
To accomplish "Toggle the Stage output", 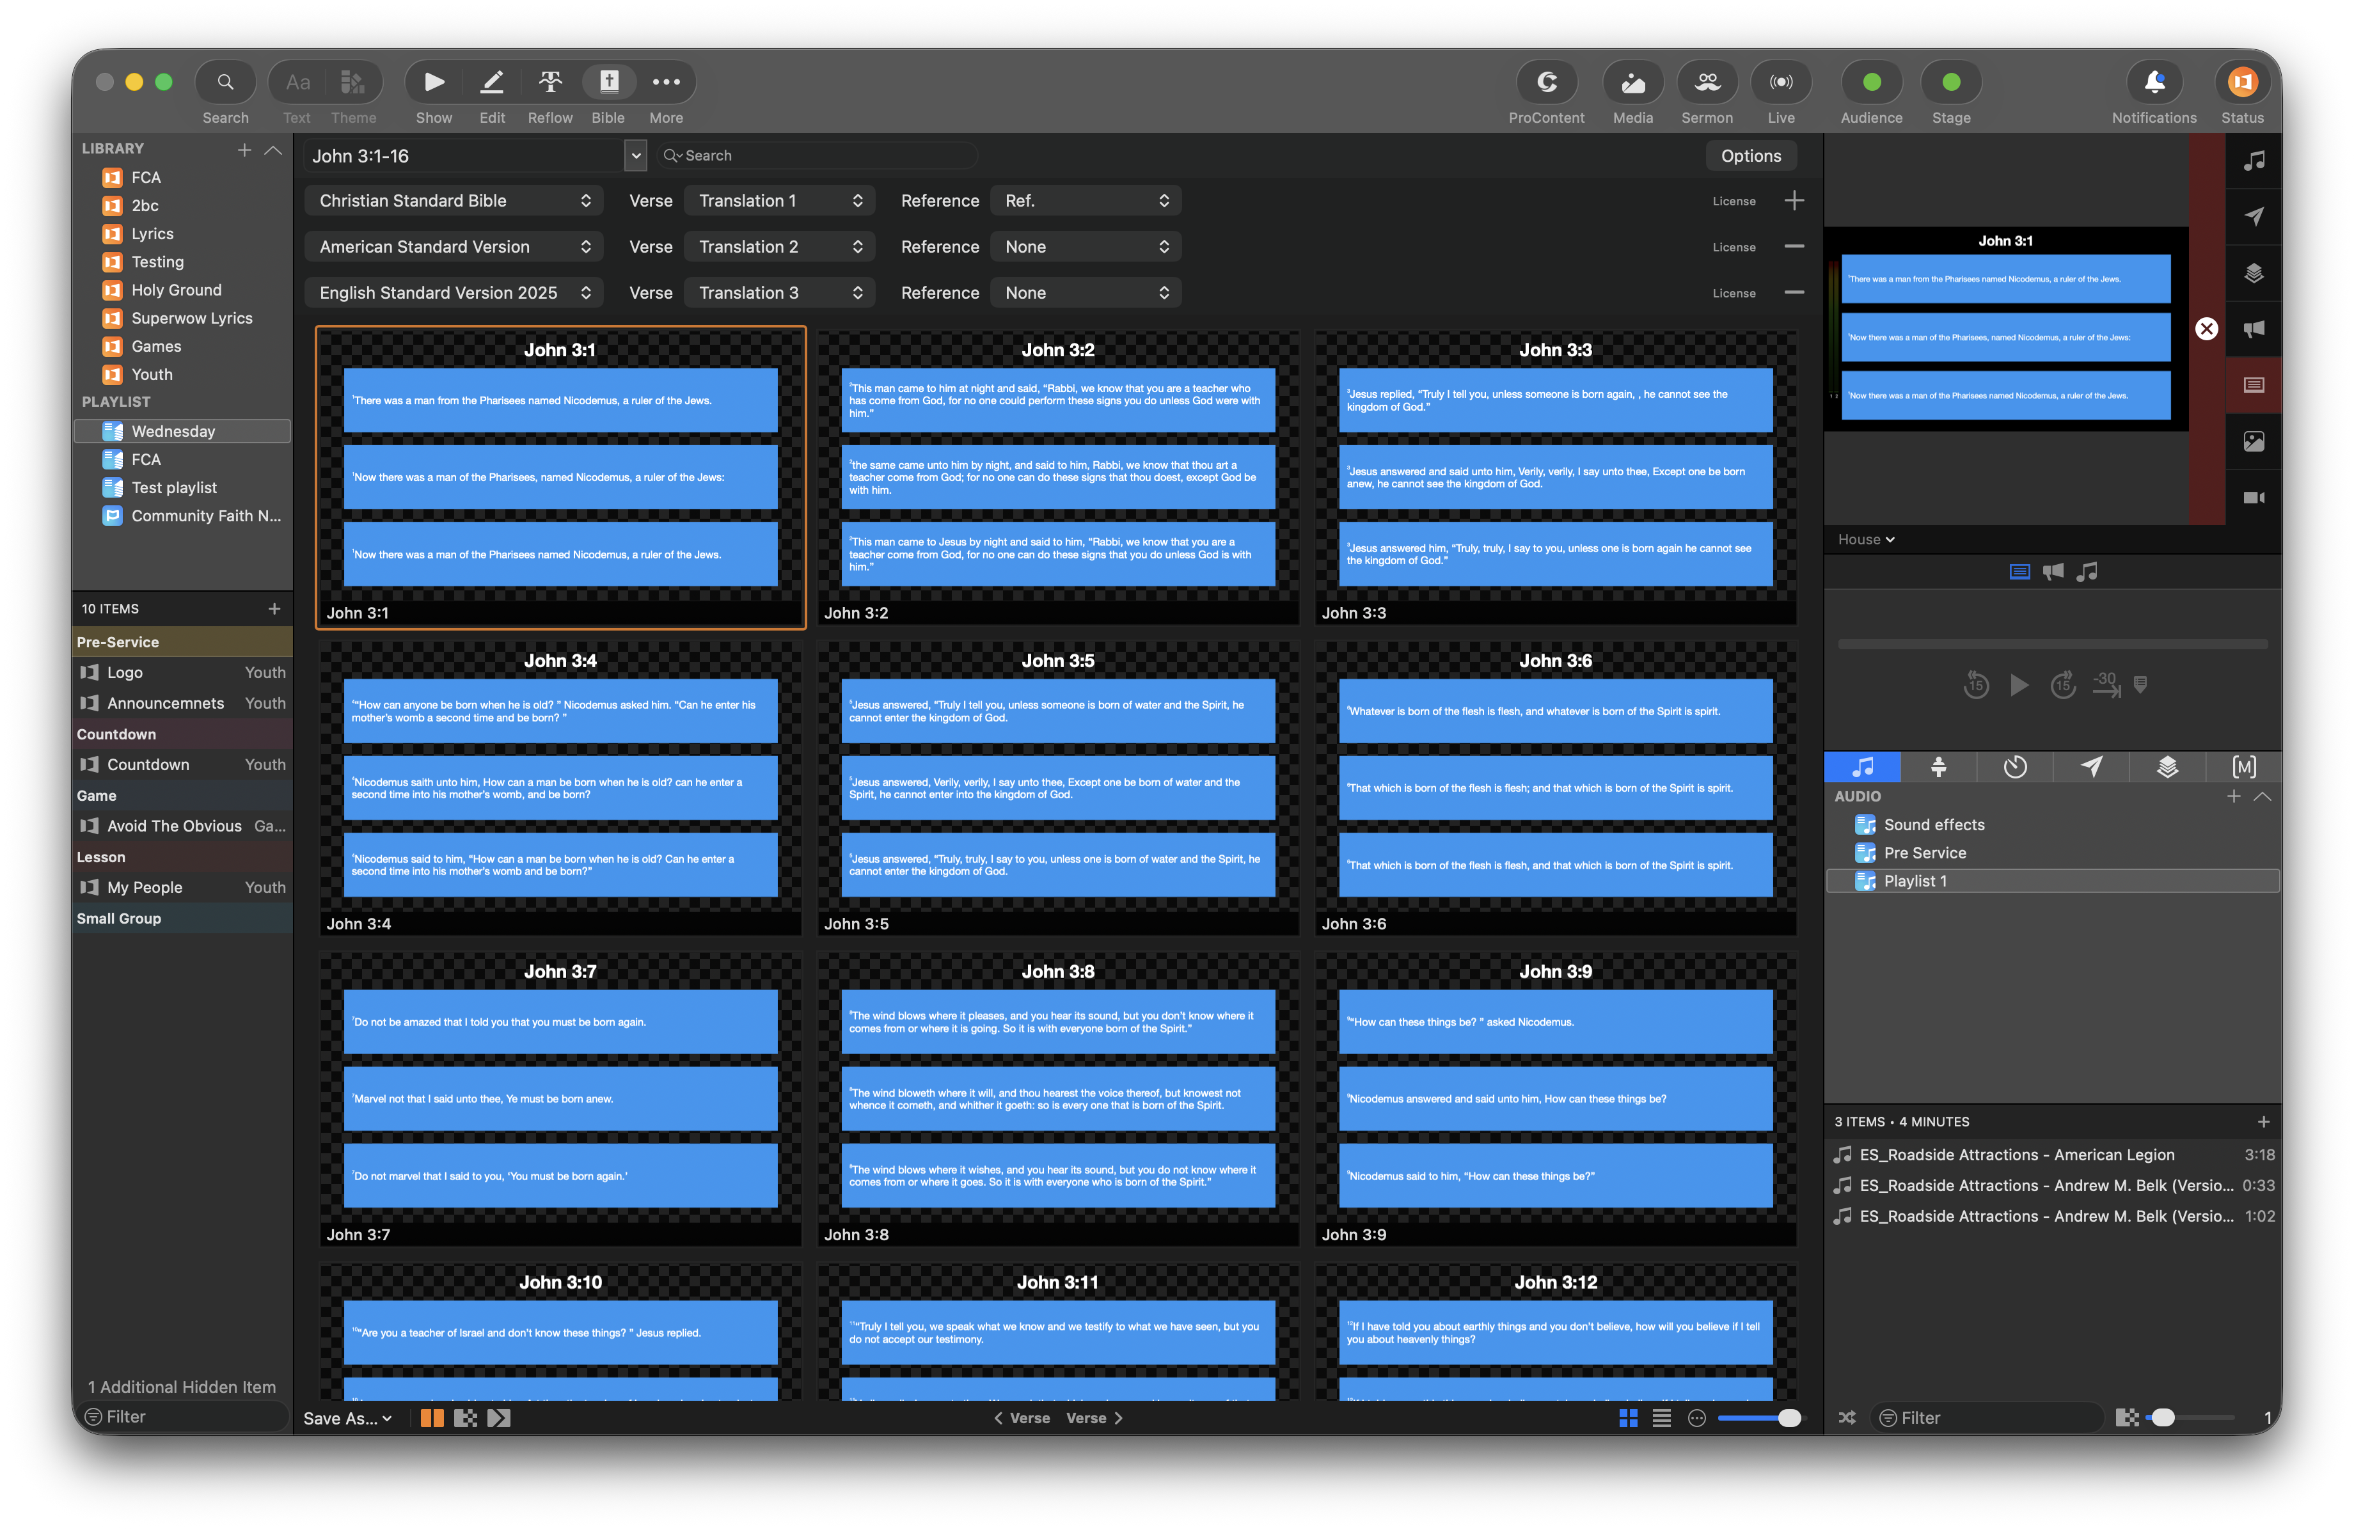I will click(1950, 83).
